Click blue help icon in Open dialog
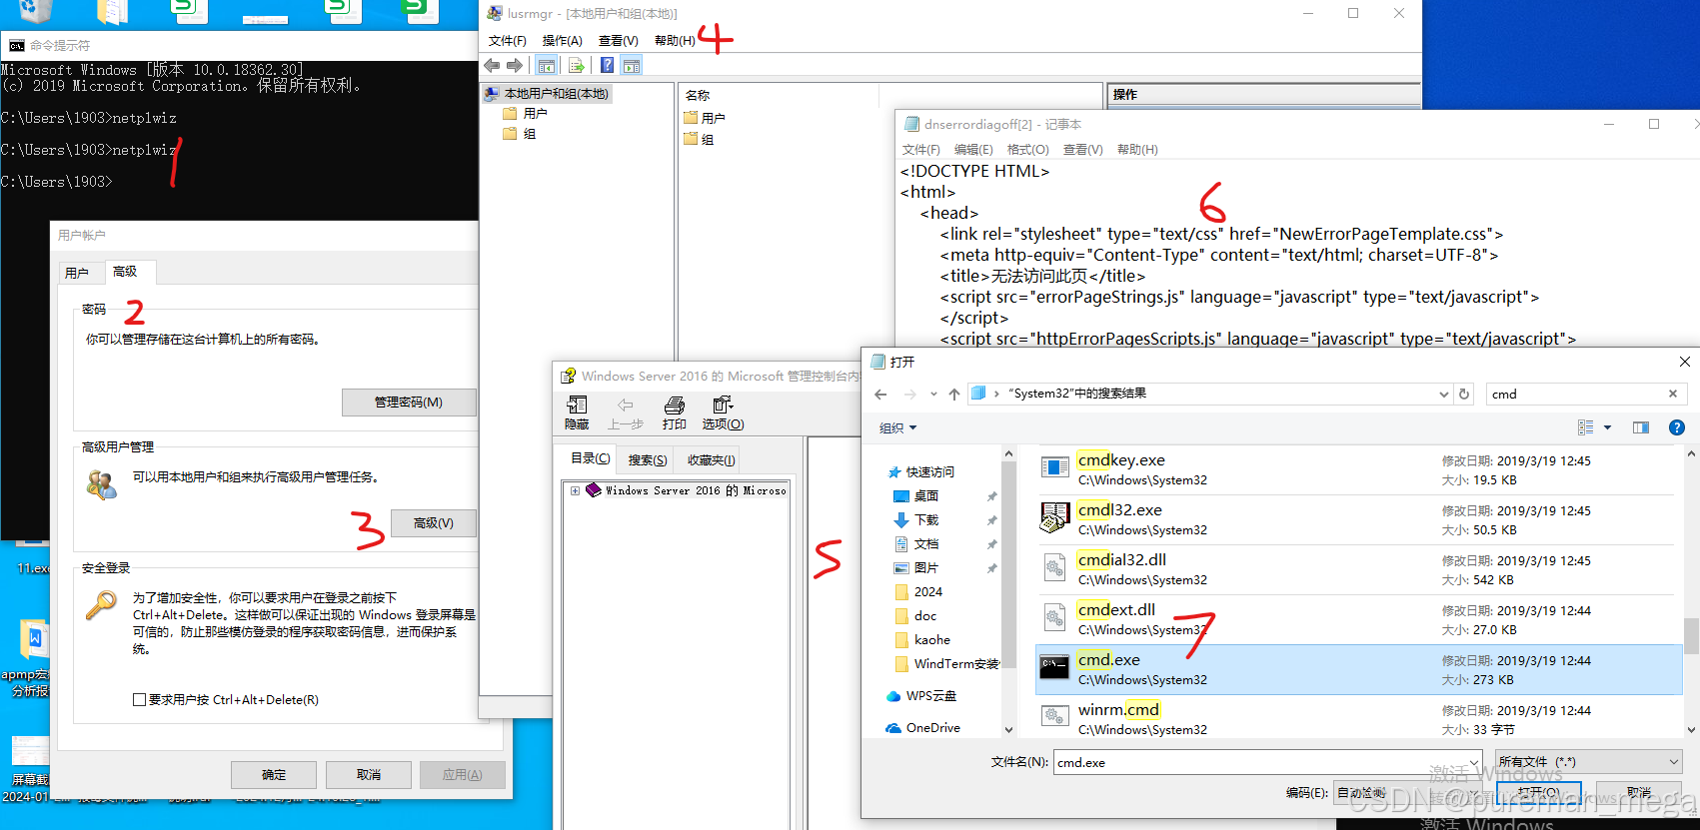1700x830 pixels. 1677,427
